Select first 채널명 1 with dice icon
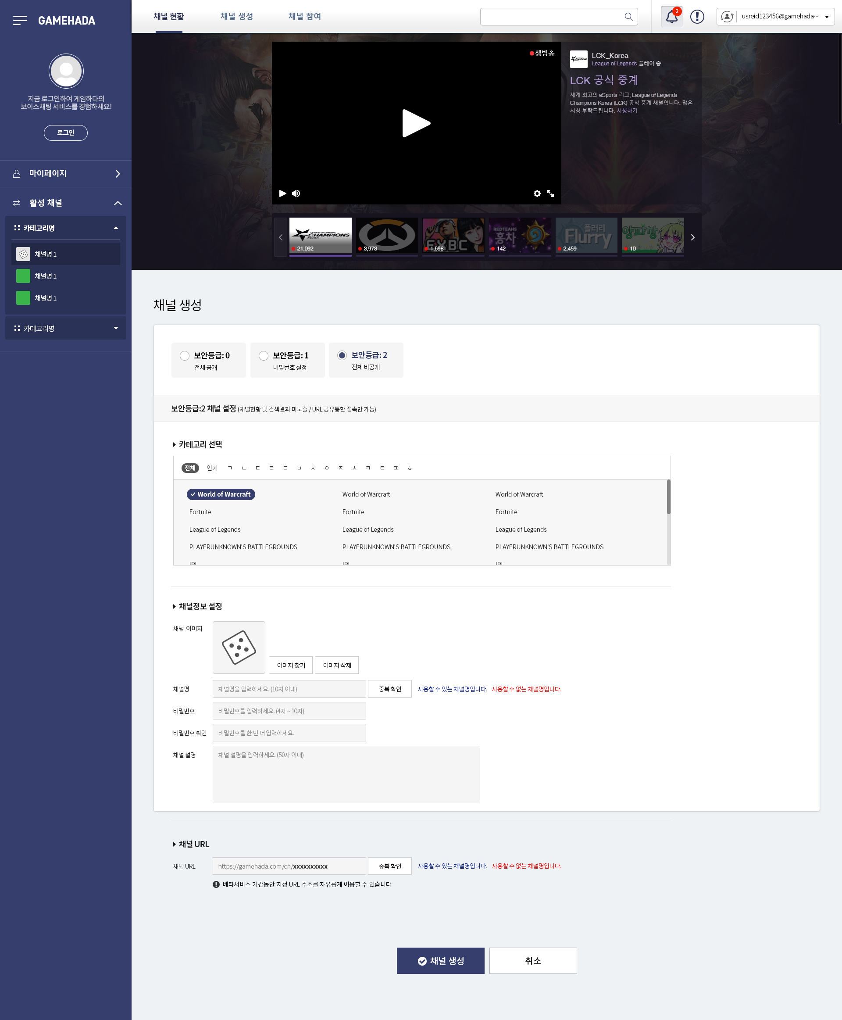This screenshot has width=842, height=1020. click(65, 254)
